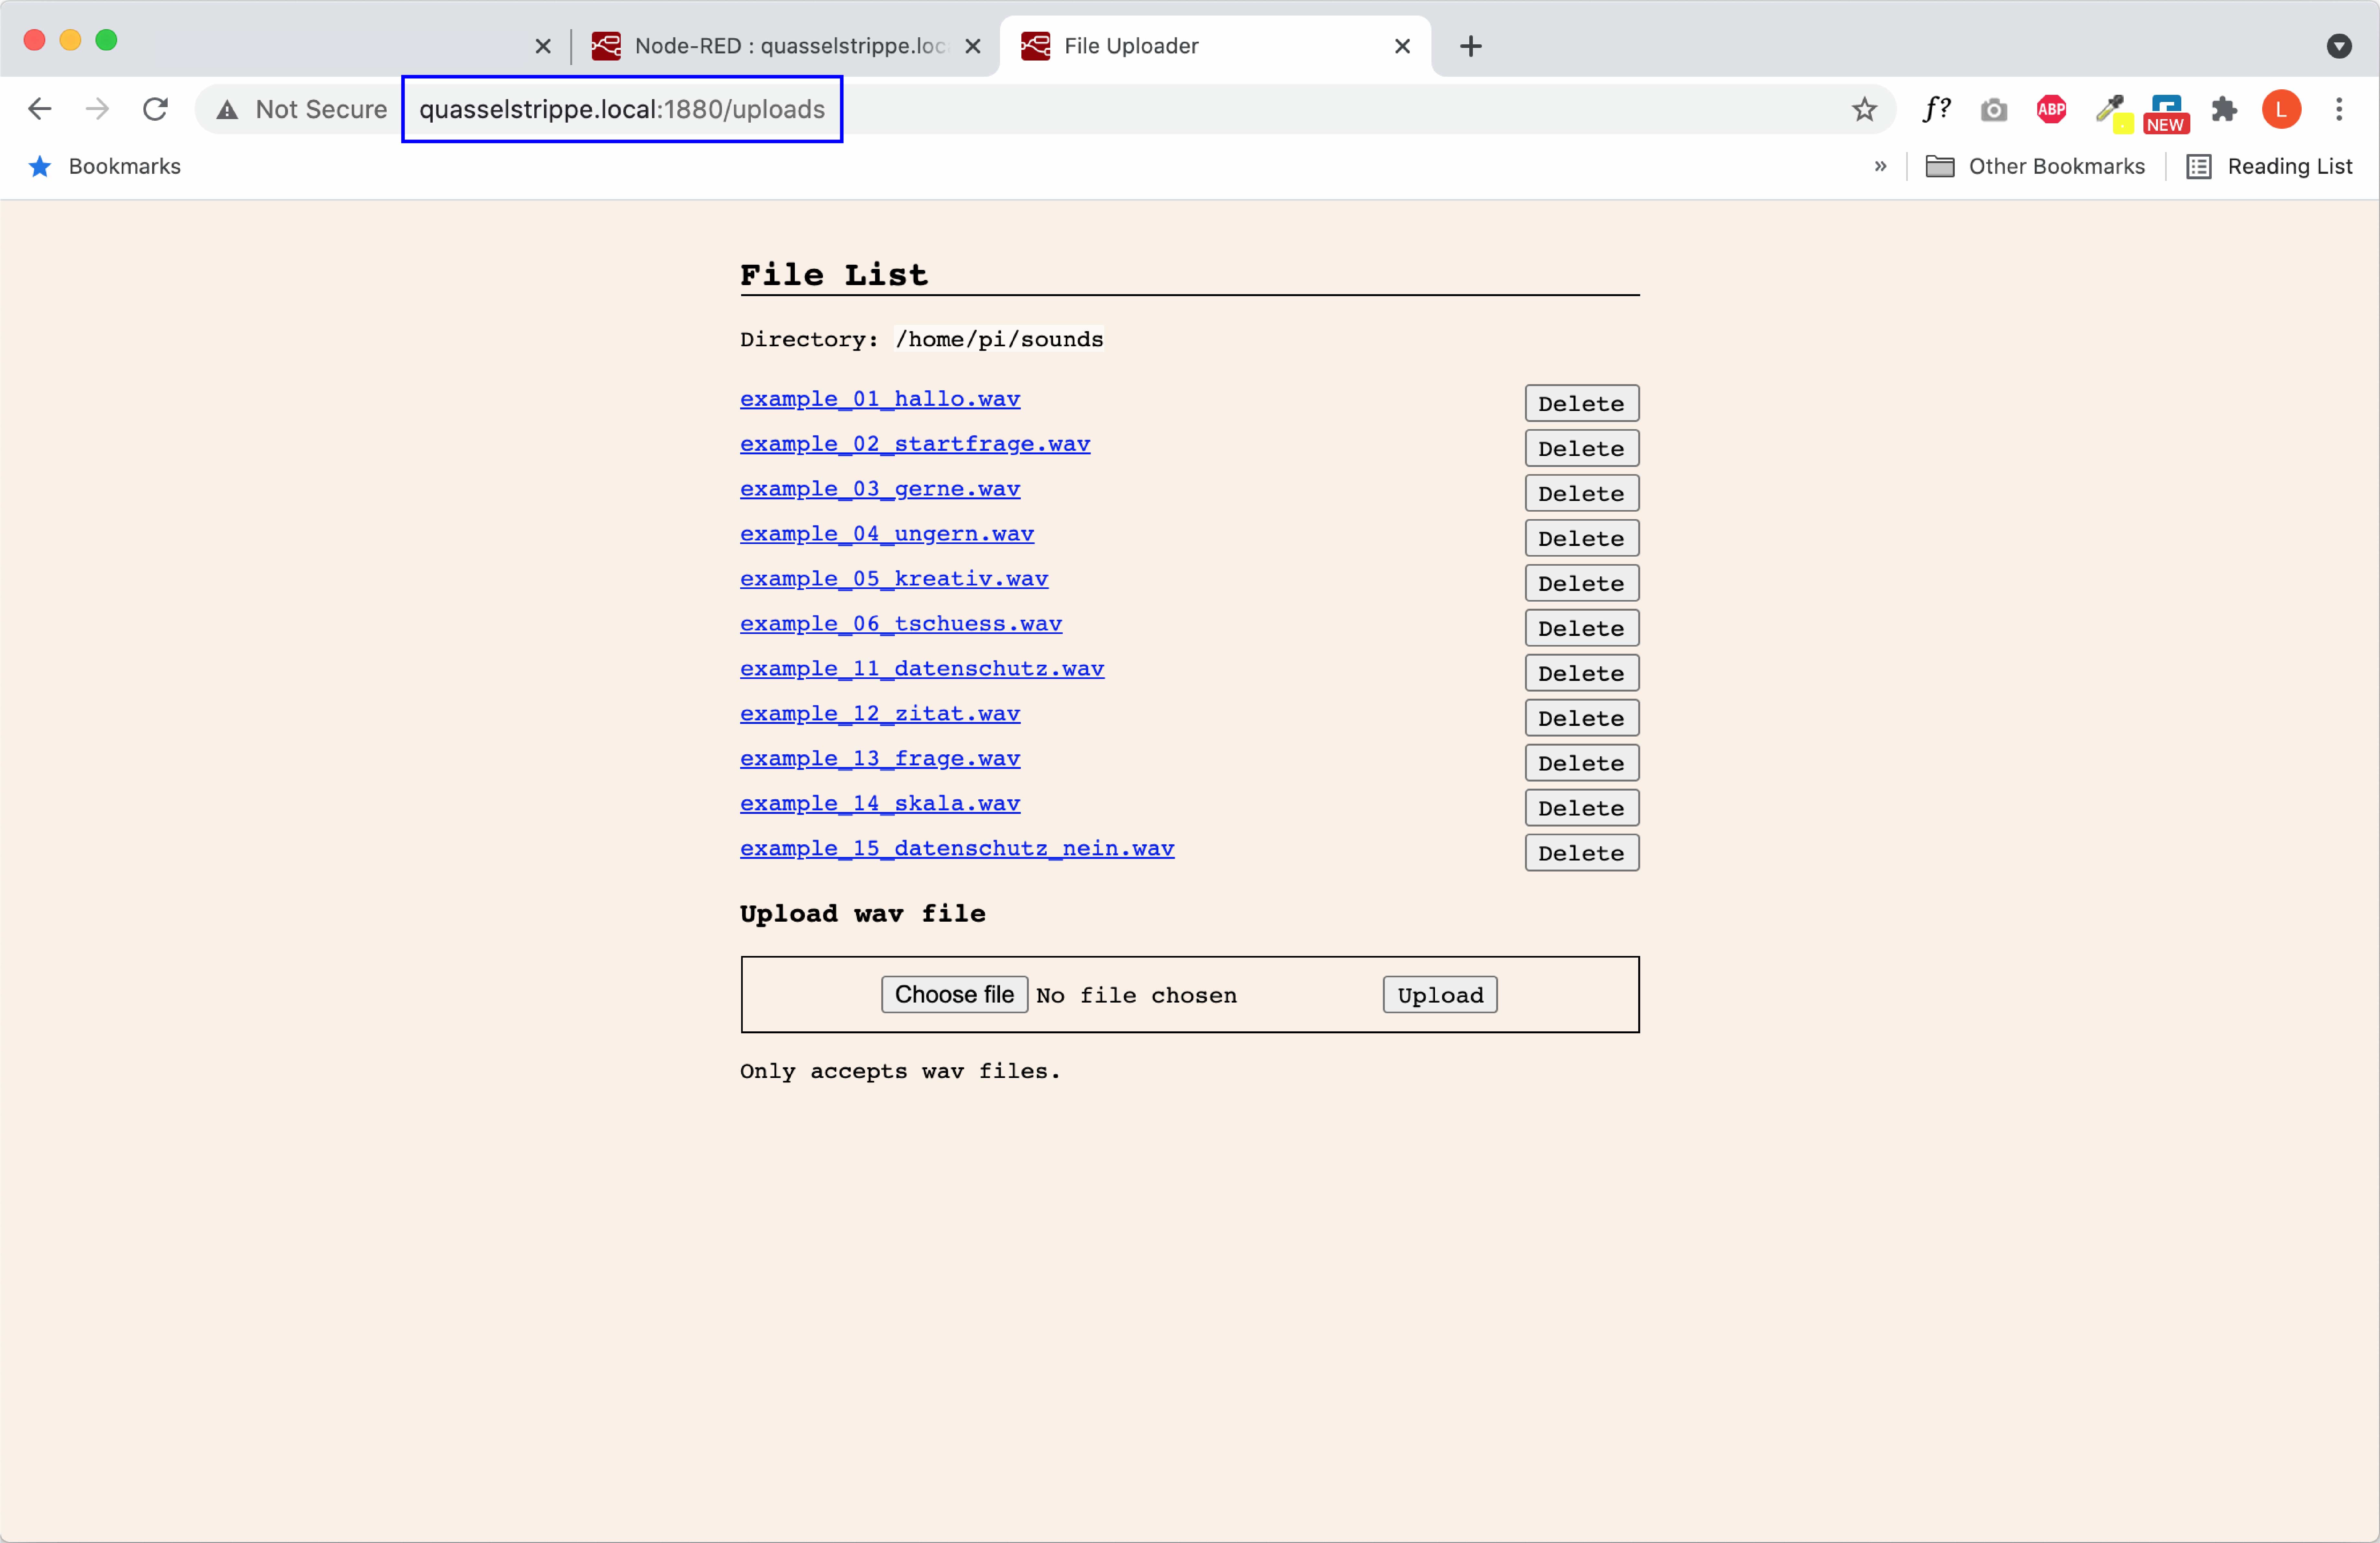Click the bookmark star icon in address bar
Screen dimensions: 2380x1543
coord(1864,109)
